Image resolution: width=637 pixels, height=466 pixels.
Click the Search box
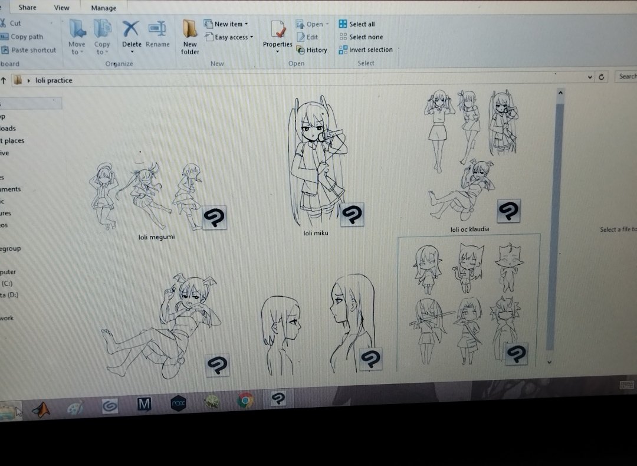click(626, 76)
